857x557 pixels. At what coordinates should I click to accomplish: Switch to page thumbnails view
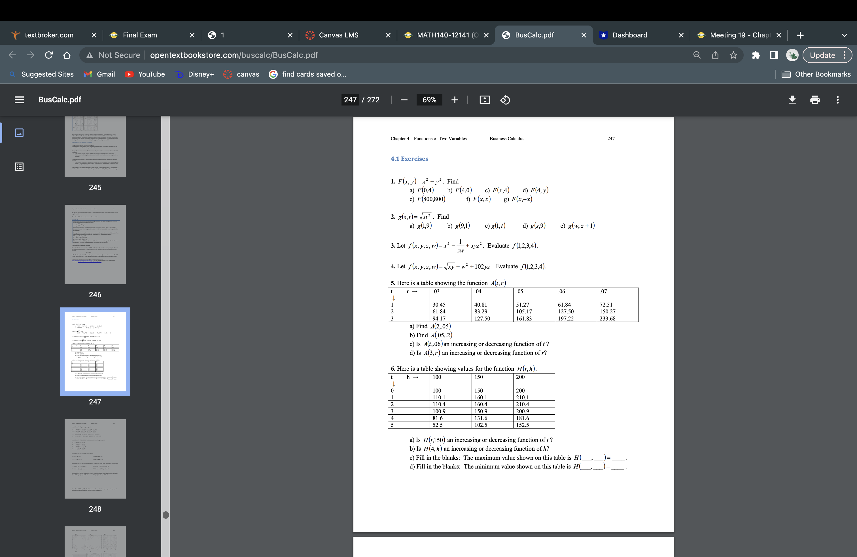click(19, 132)
